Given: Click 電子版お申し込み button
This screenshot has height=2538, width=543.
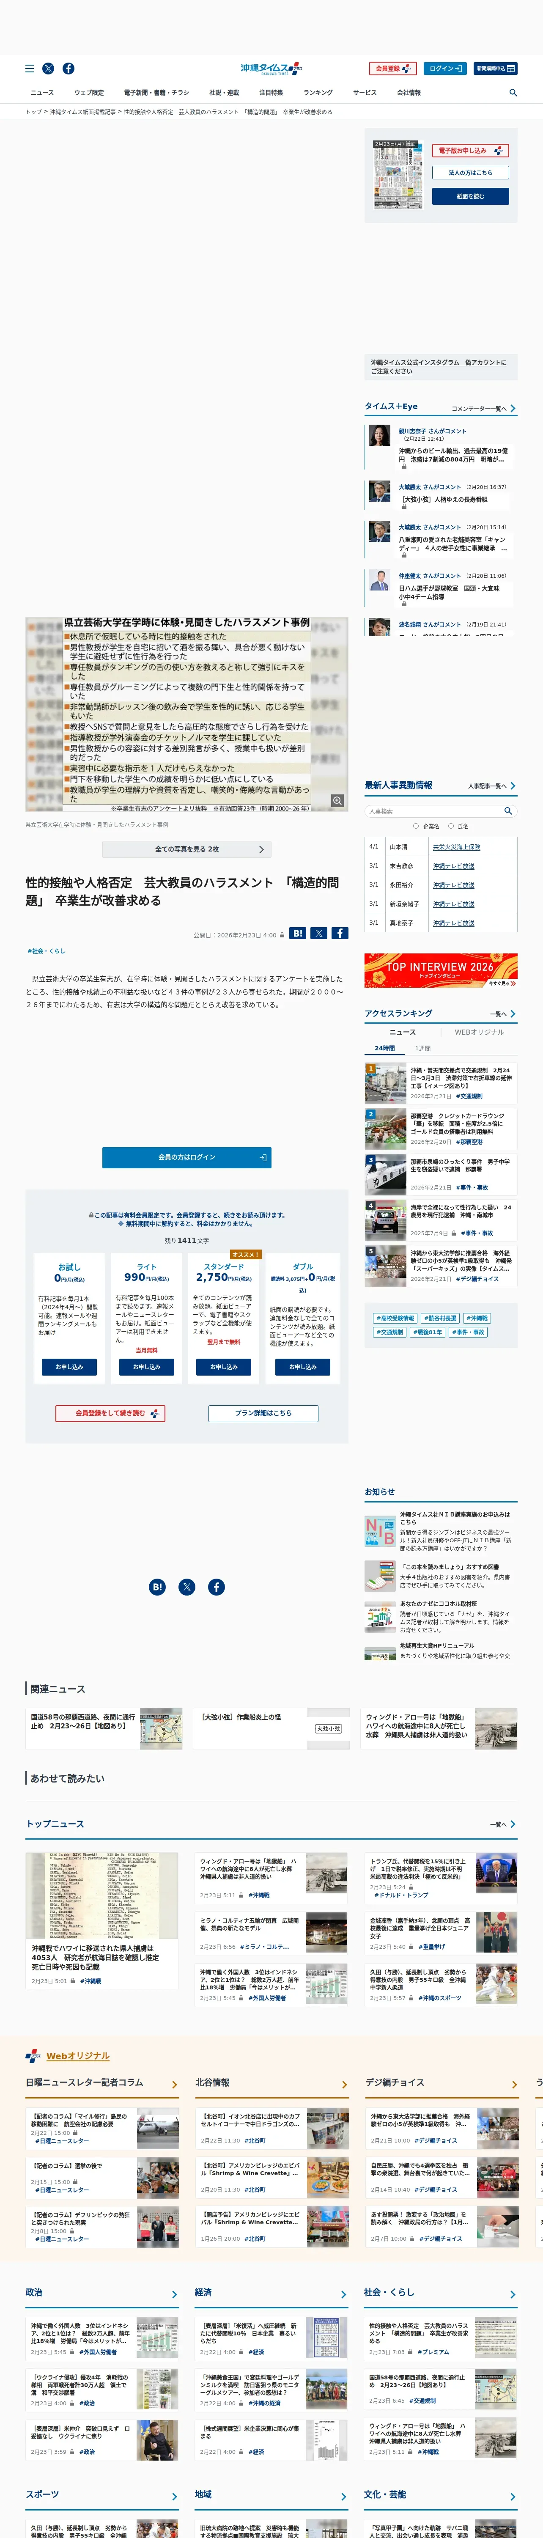Looking at the screenshot, I should click(470, 151).
